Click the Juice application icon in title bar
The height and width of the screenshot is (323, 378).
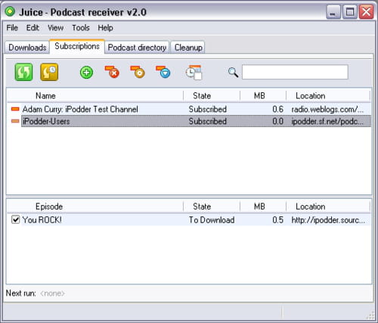point(11,11)
